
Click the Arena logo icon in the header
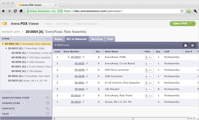pyautogui.click(x=4, y=23)
